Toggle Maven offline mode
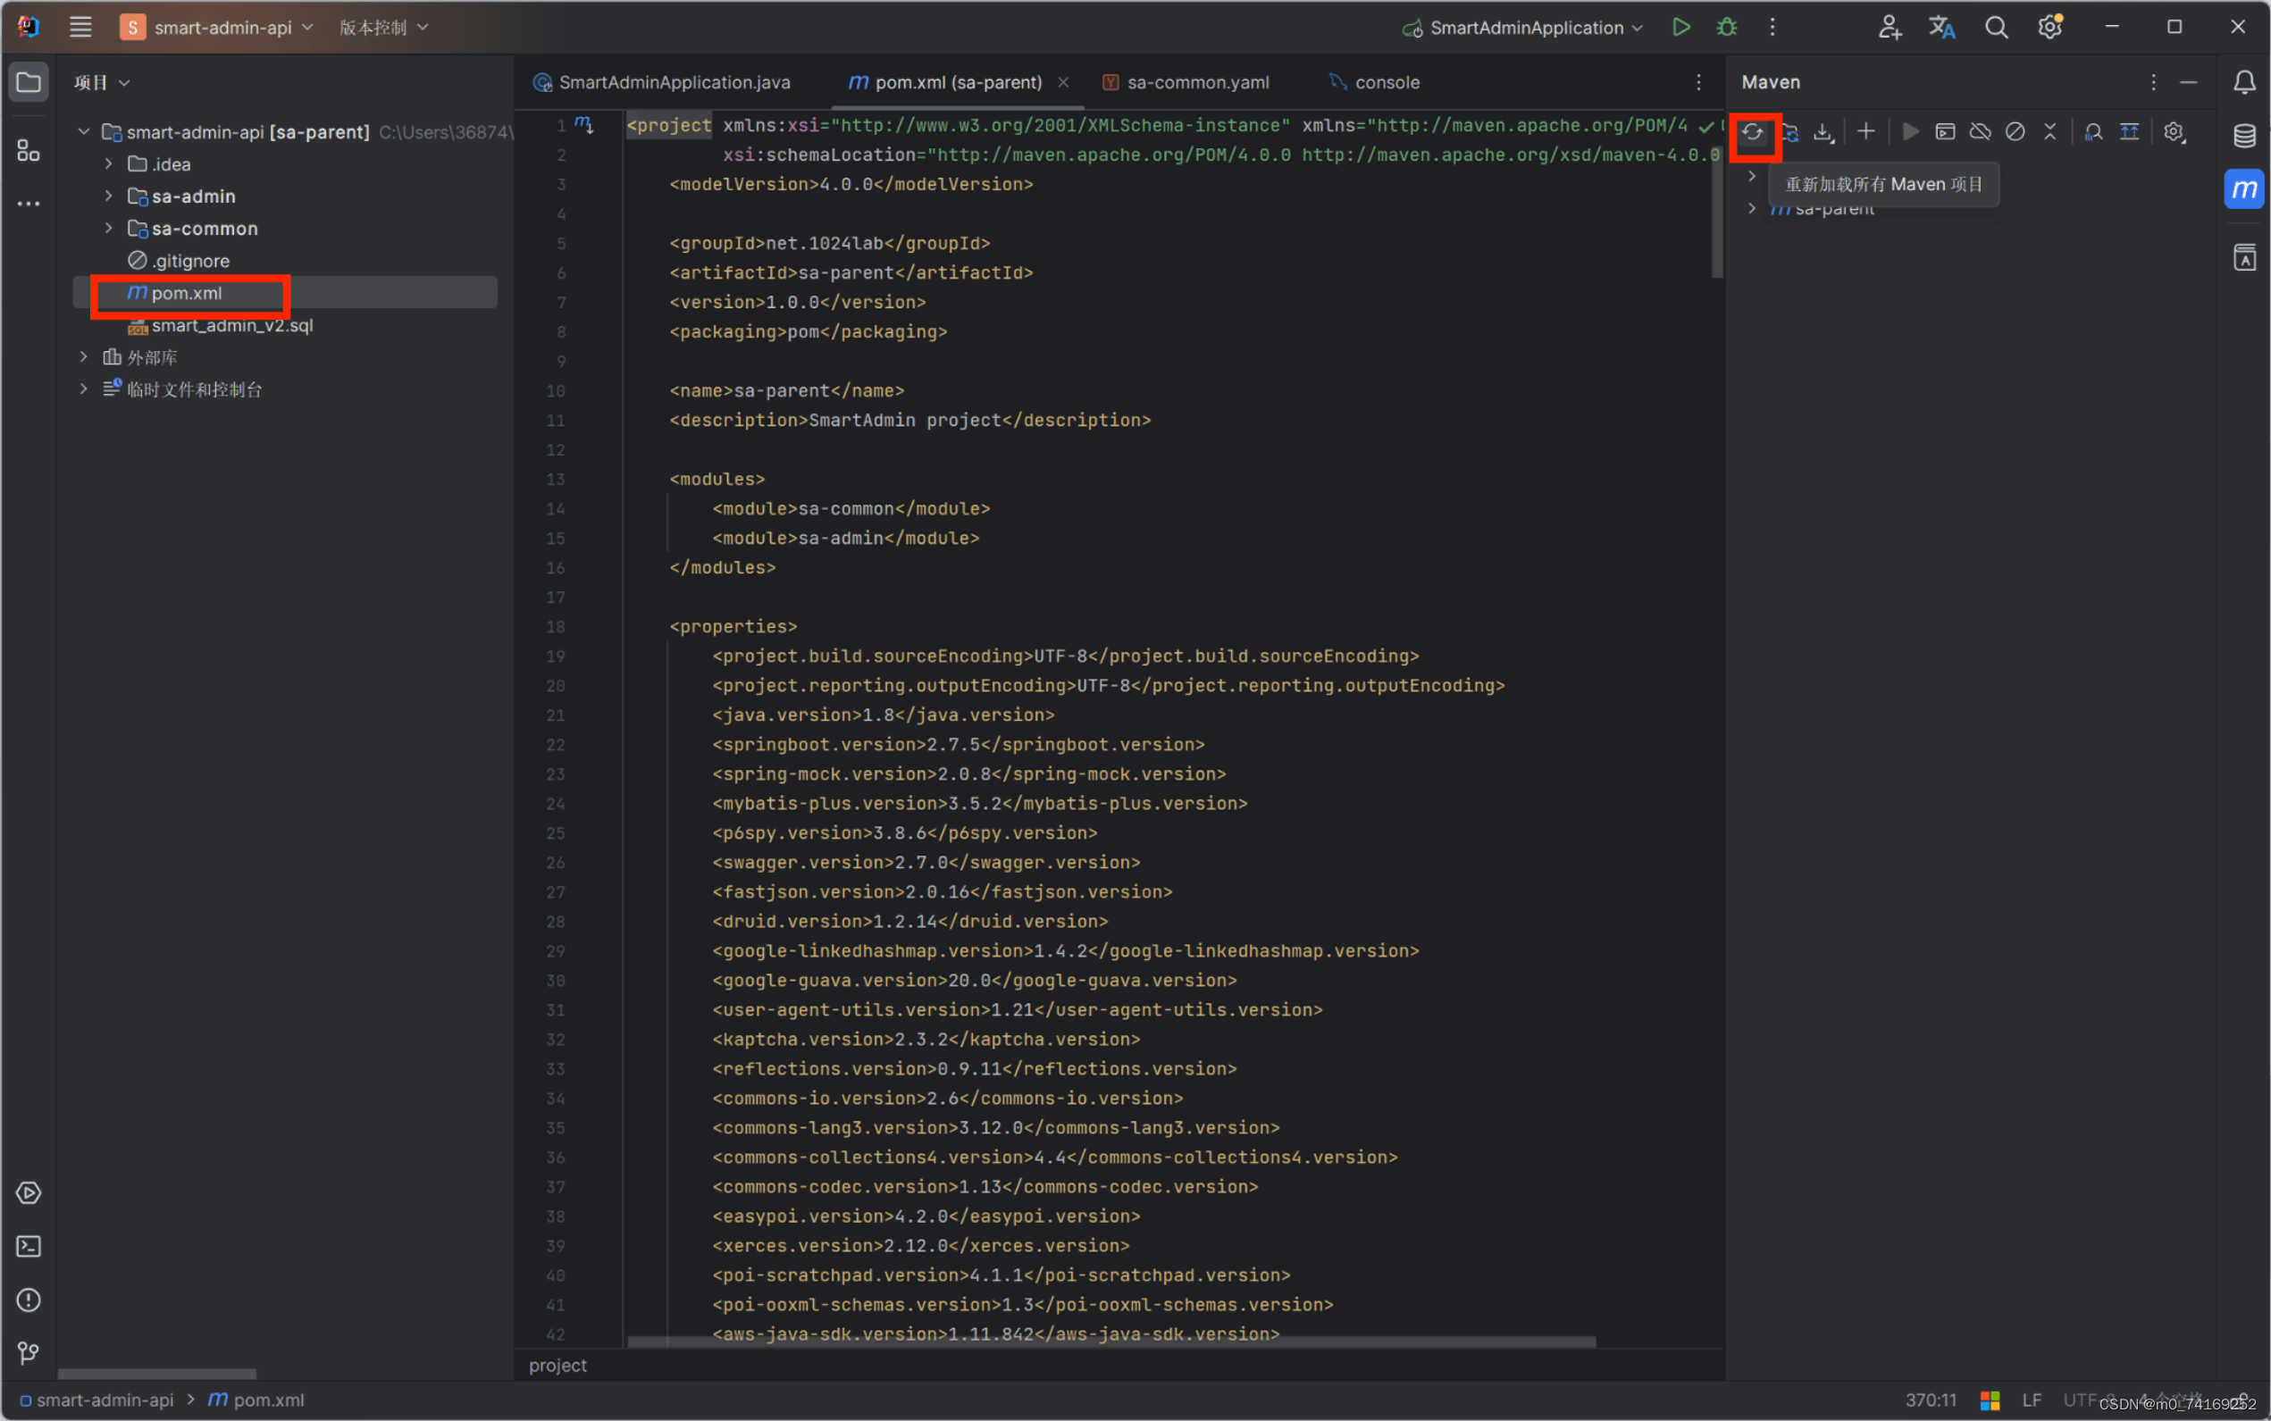The width and height of the screenshot is (2271, 1421). [1980, 131]
